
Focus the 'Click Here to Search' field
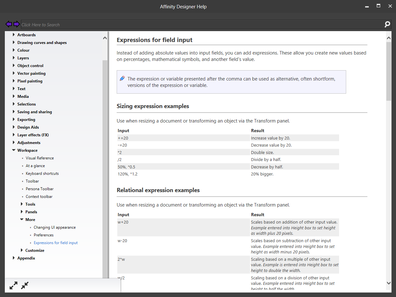[x=203, y=24]
